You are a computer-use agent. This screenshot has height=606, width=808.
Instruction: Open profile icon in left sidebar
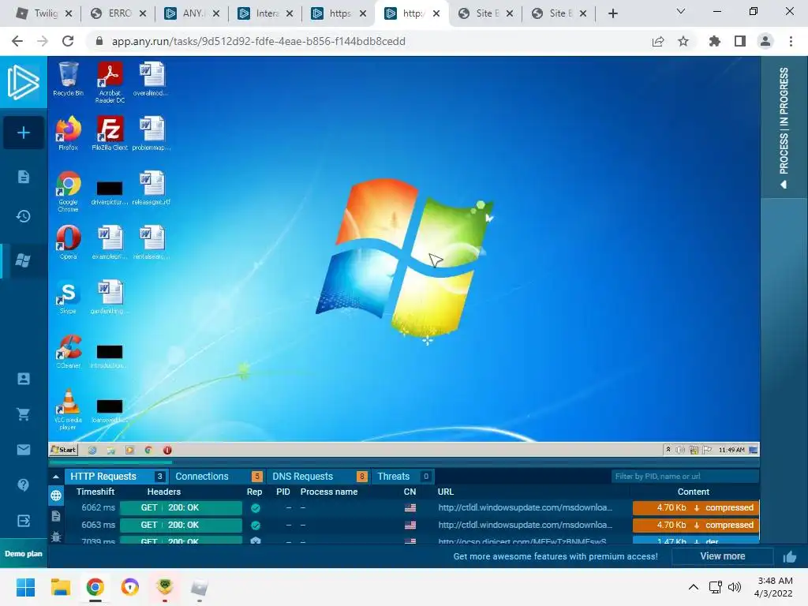pyautogui.click(x=23, y=379)
